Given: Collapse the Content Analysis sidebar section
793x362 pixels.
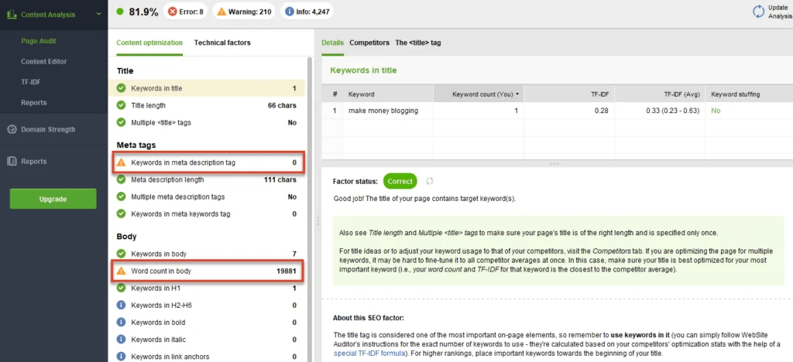Looking at the screenshot, I should (99, 15).
